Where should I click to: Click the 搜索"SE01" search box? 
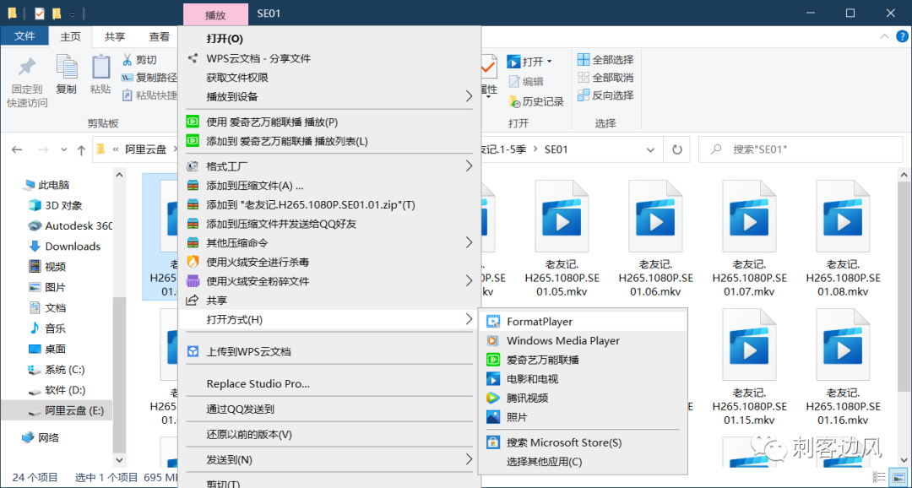click(801, 149)
